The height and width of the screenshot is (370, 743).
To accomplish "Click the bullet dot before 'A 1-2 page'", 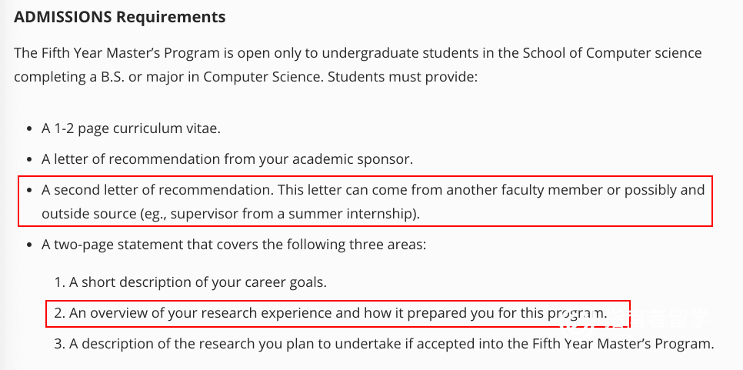I will pos(28,129).
